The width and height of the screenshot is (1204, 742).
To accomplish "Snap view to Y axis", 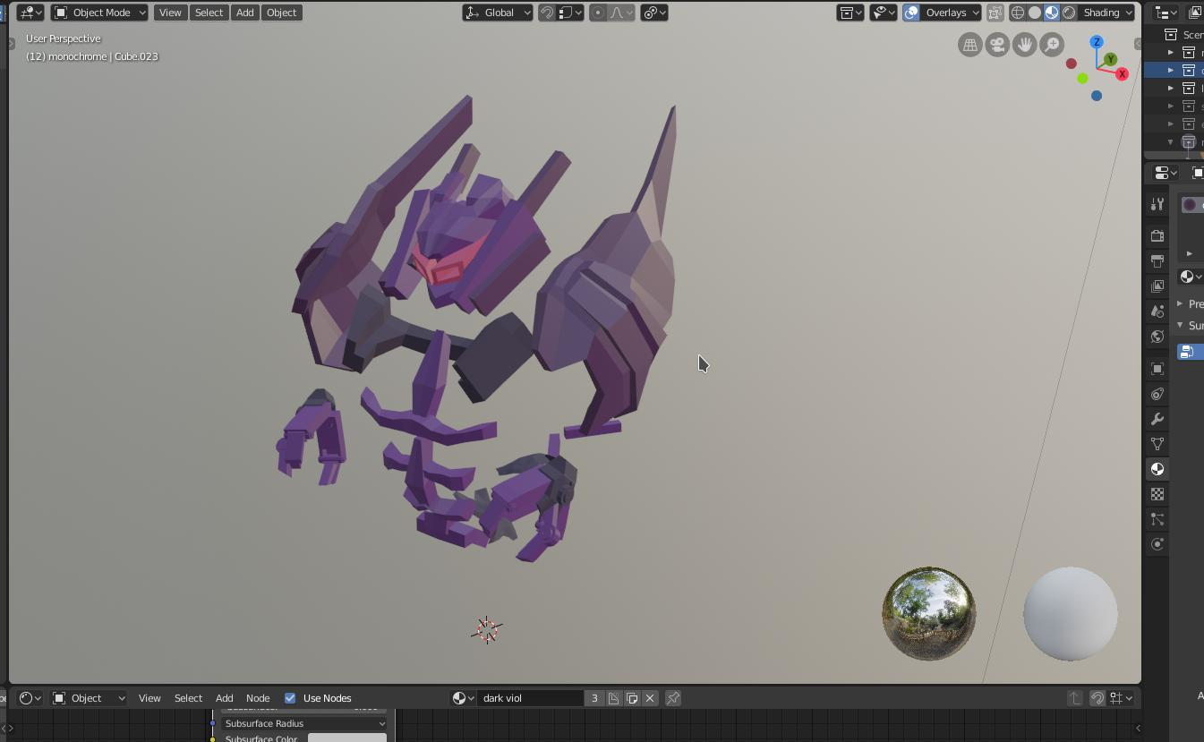I will pyautogui.click(x=1111, y=60).
